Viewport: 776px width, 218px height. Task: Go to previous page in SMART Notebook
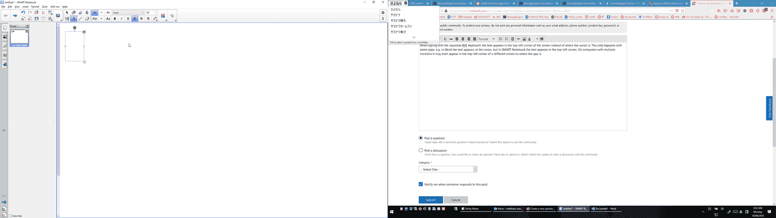pyautogui.click(x=5, y=15)
